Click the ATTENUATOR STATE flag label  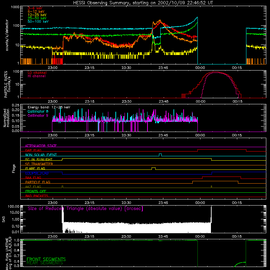[41, 146]
